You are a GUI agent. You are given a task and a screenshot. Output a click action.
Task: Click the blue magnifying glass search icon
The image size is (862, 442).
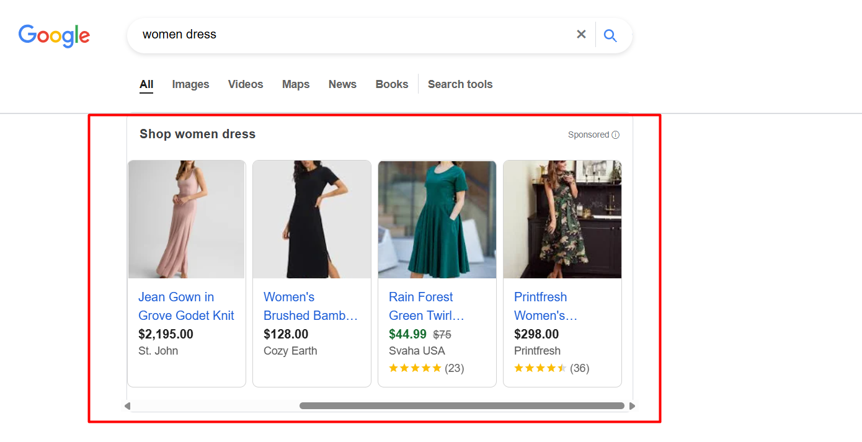pyautogui.click(x=610, y=35)
